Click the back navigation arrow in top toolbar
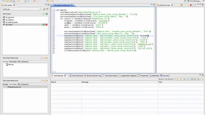The width and height of the screenshot is (205, 115). click(48, 1)
